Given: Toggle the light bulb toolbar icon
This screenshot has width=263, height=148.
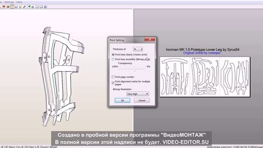Looking at the screenshot, I should 12,7.
